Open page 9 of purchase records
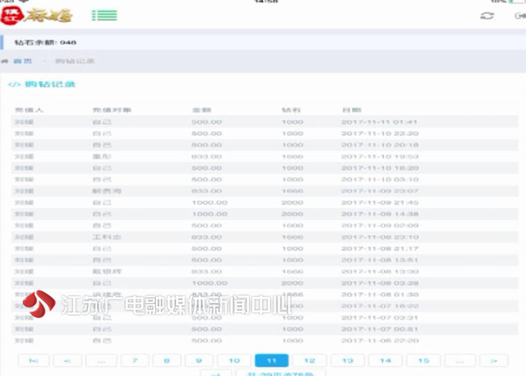Screen dimensions: 526x376 click(x=198, y=361)
